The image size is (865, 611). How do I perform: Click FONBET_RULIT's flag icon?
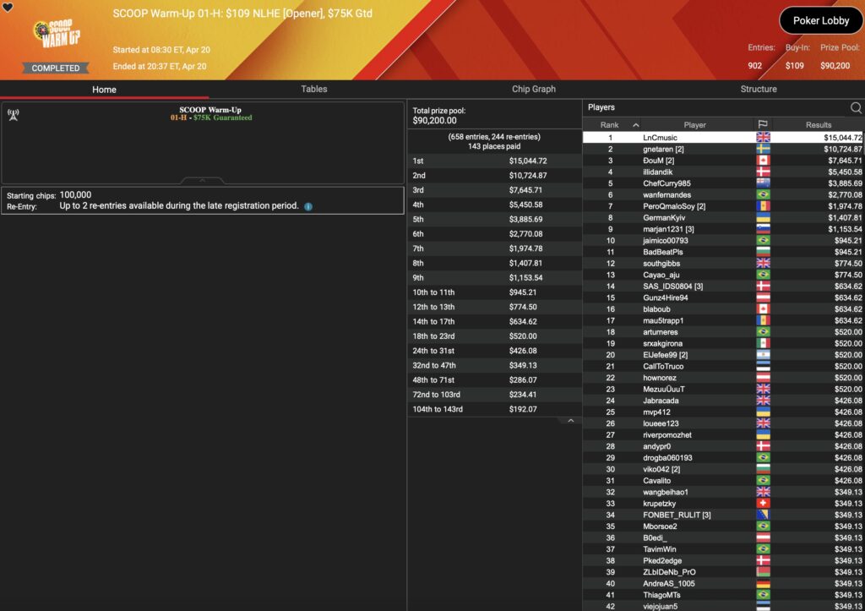click(763, 515)
